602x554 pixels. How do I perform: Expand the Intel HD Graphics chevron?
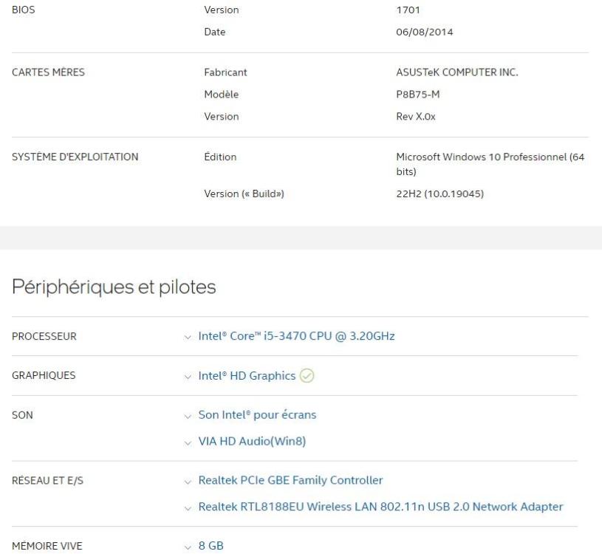click(x=191, y=376)
